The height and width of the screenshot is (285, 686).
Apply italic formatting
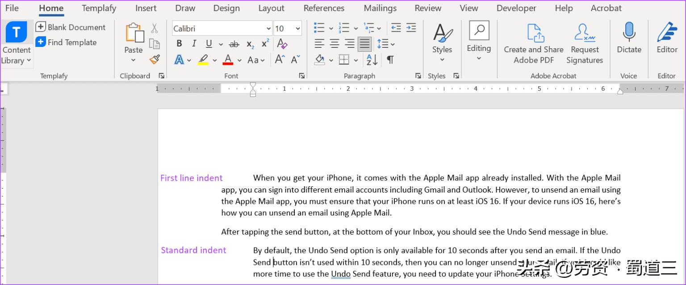pyautogui.click(x=194, y=43)
